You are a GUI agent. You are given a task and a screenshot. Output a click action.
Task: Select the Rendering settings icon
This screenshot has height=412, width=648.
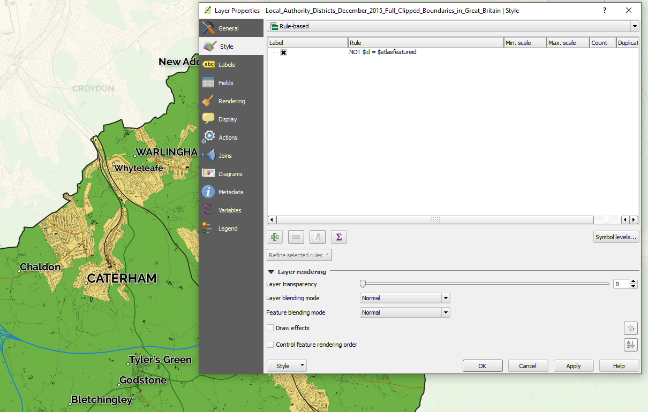(209, 101)
